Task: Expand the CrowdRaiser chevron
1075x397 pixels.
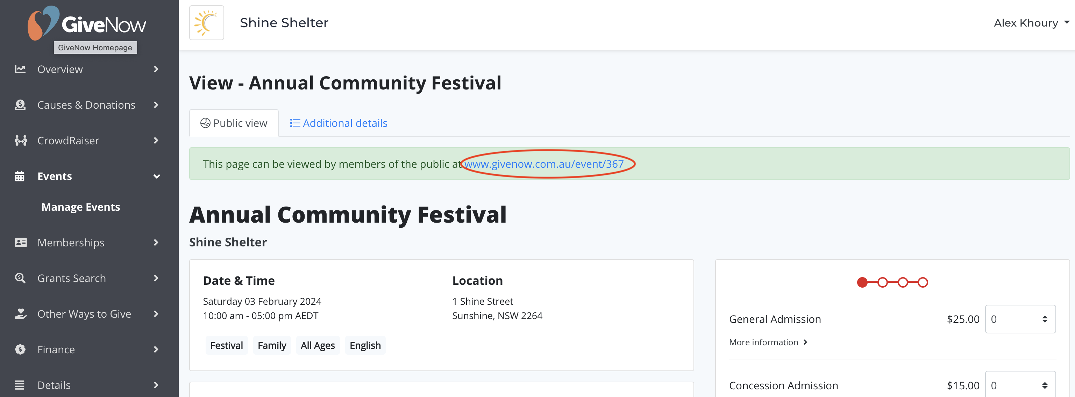Action: [x=156, y=140]
